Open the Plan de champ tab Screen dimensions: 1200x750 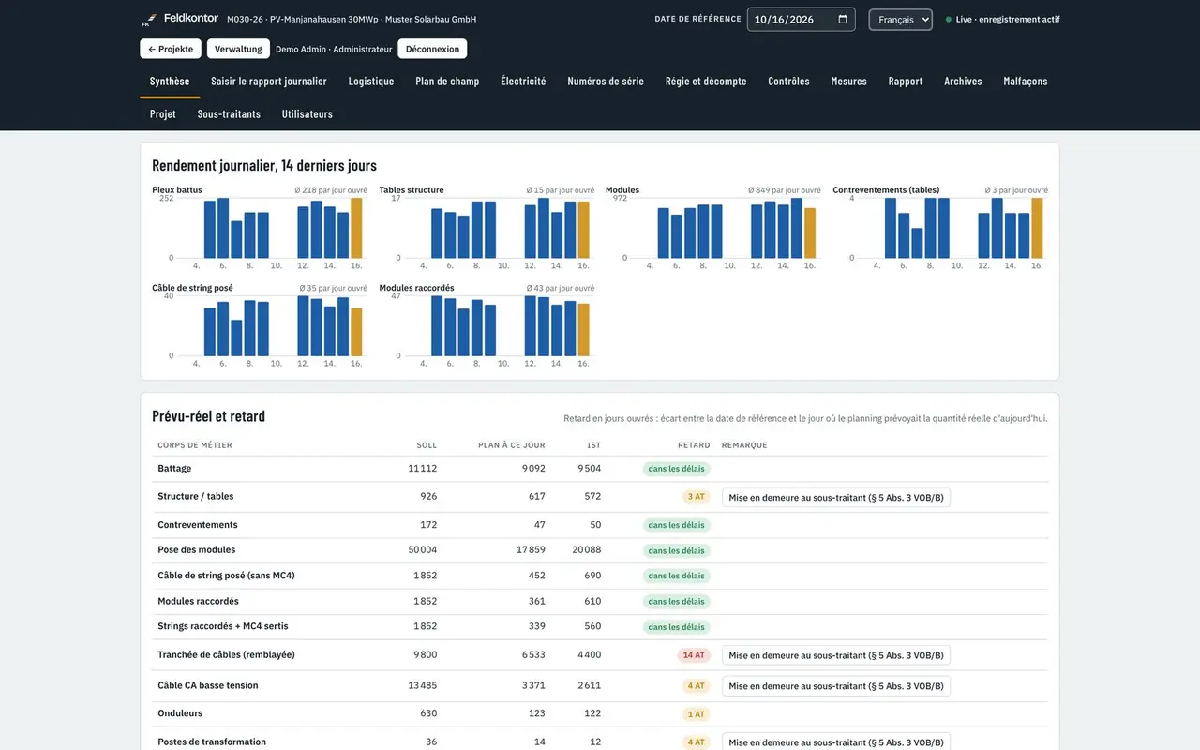coord(447,82)
